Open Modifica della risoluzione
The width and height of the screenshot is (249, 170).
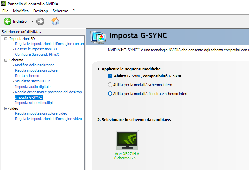point(35,65)
